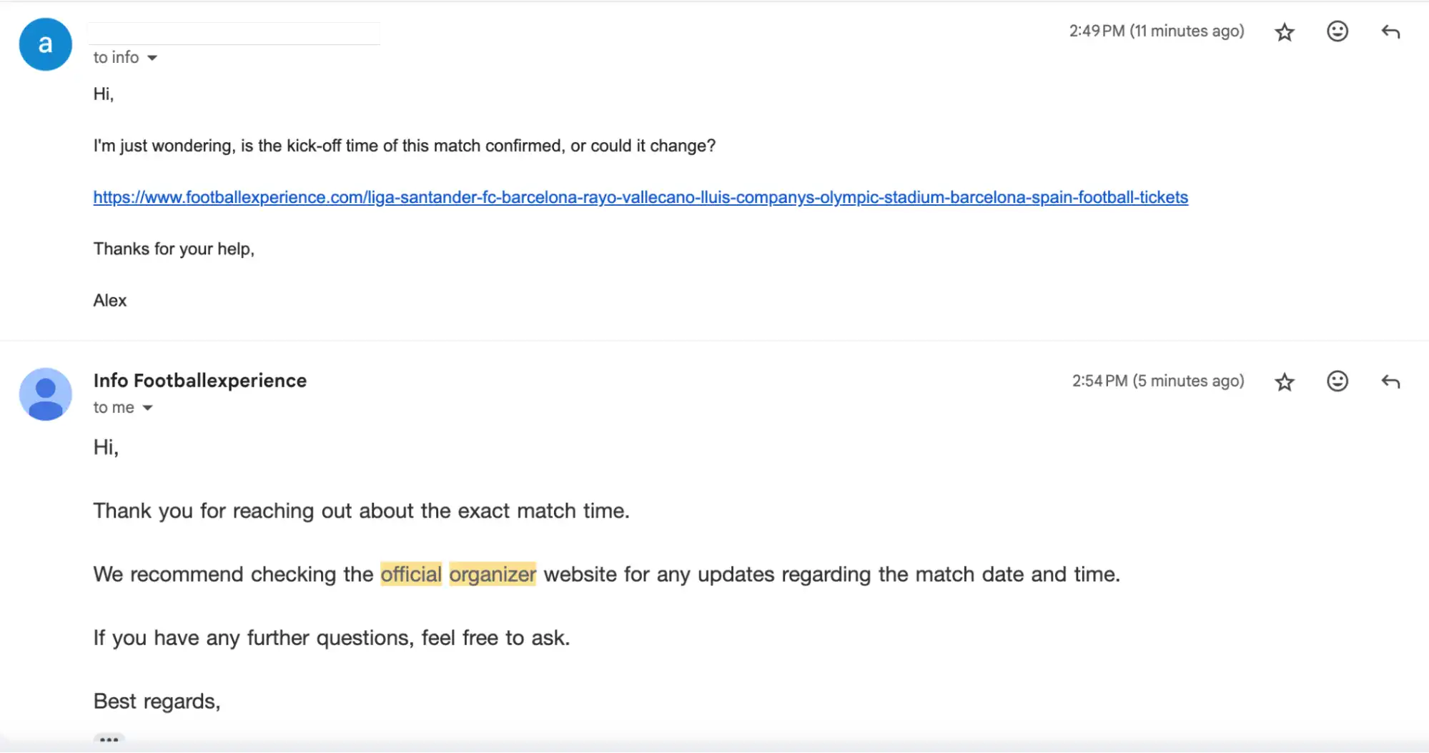Select the highlighted word 'official'
Screen dimensions: 1429x753
(410, 574)
